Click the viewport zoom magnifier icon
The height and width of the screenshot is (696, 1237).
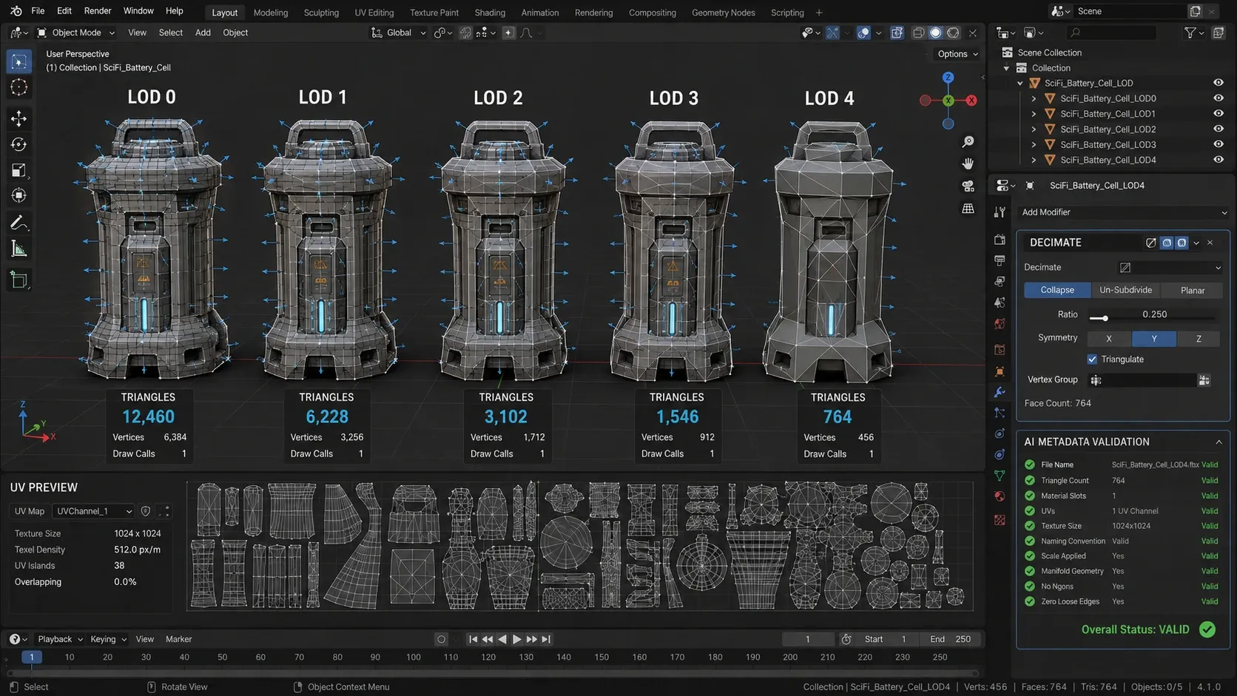pos(968,141)
